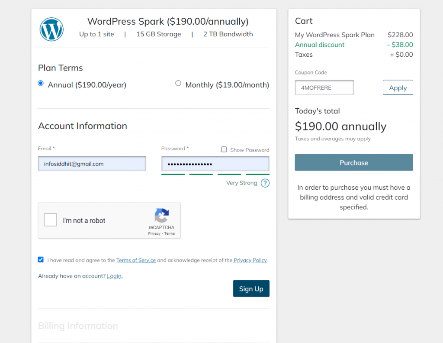Click the Sign Up button
The height and width of the screenshot is (343, 443).
click(x=251, y=288)
